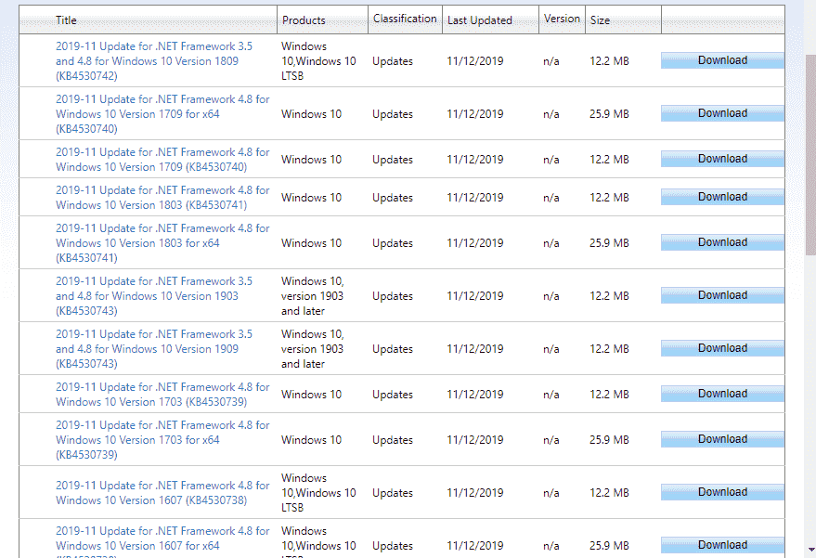Download the Version 1709 for x64 update
This screenshot has width=816, height=558.
722,113
